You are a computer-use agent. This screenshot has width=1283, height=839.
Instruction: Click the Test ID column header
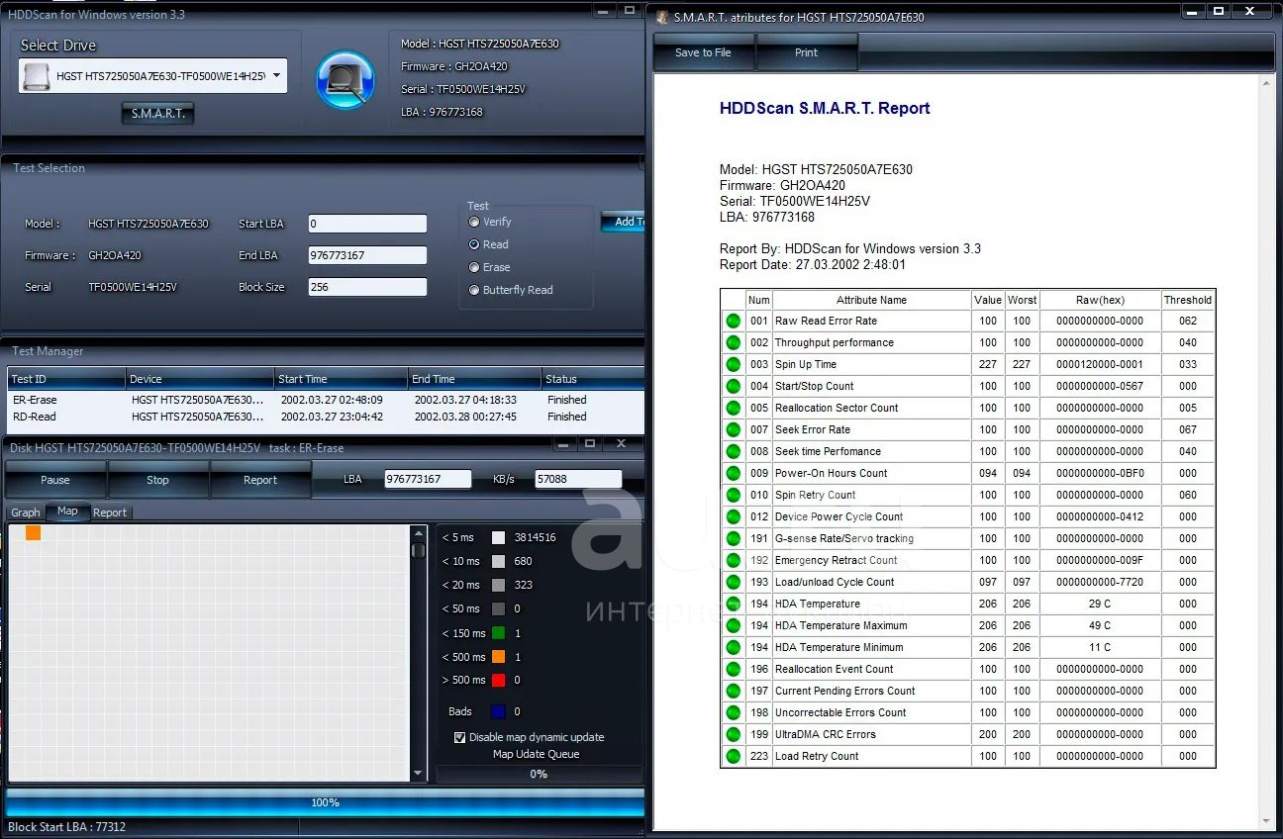pyautogui.click(x=66, y=379)
